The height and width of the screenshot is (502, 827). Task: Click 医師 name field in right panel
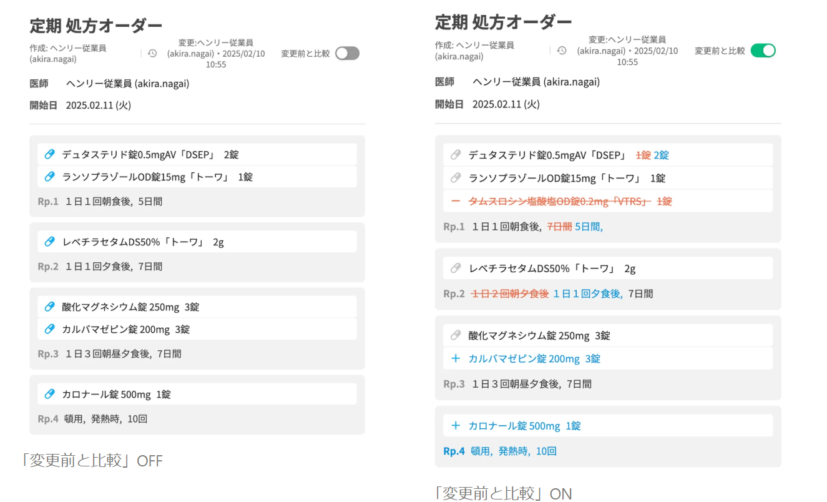coord(536,82)
